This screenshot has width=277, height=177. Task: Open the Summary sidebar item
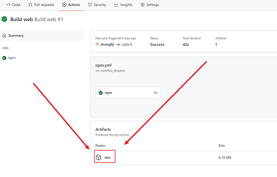click(42, 35)
